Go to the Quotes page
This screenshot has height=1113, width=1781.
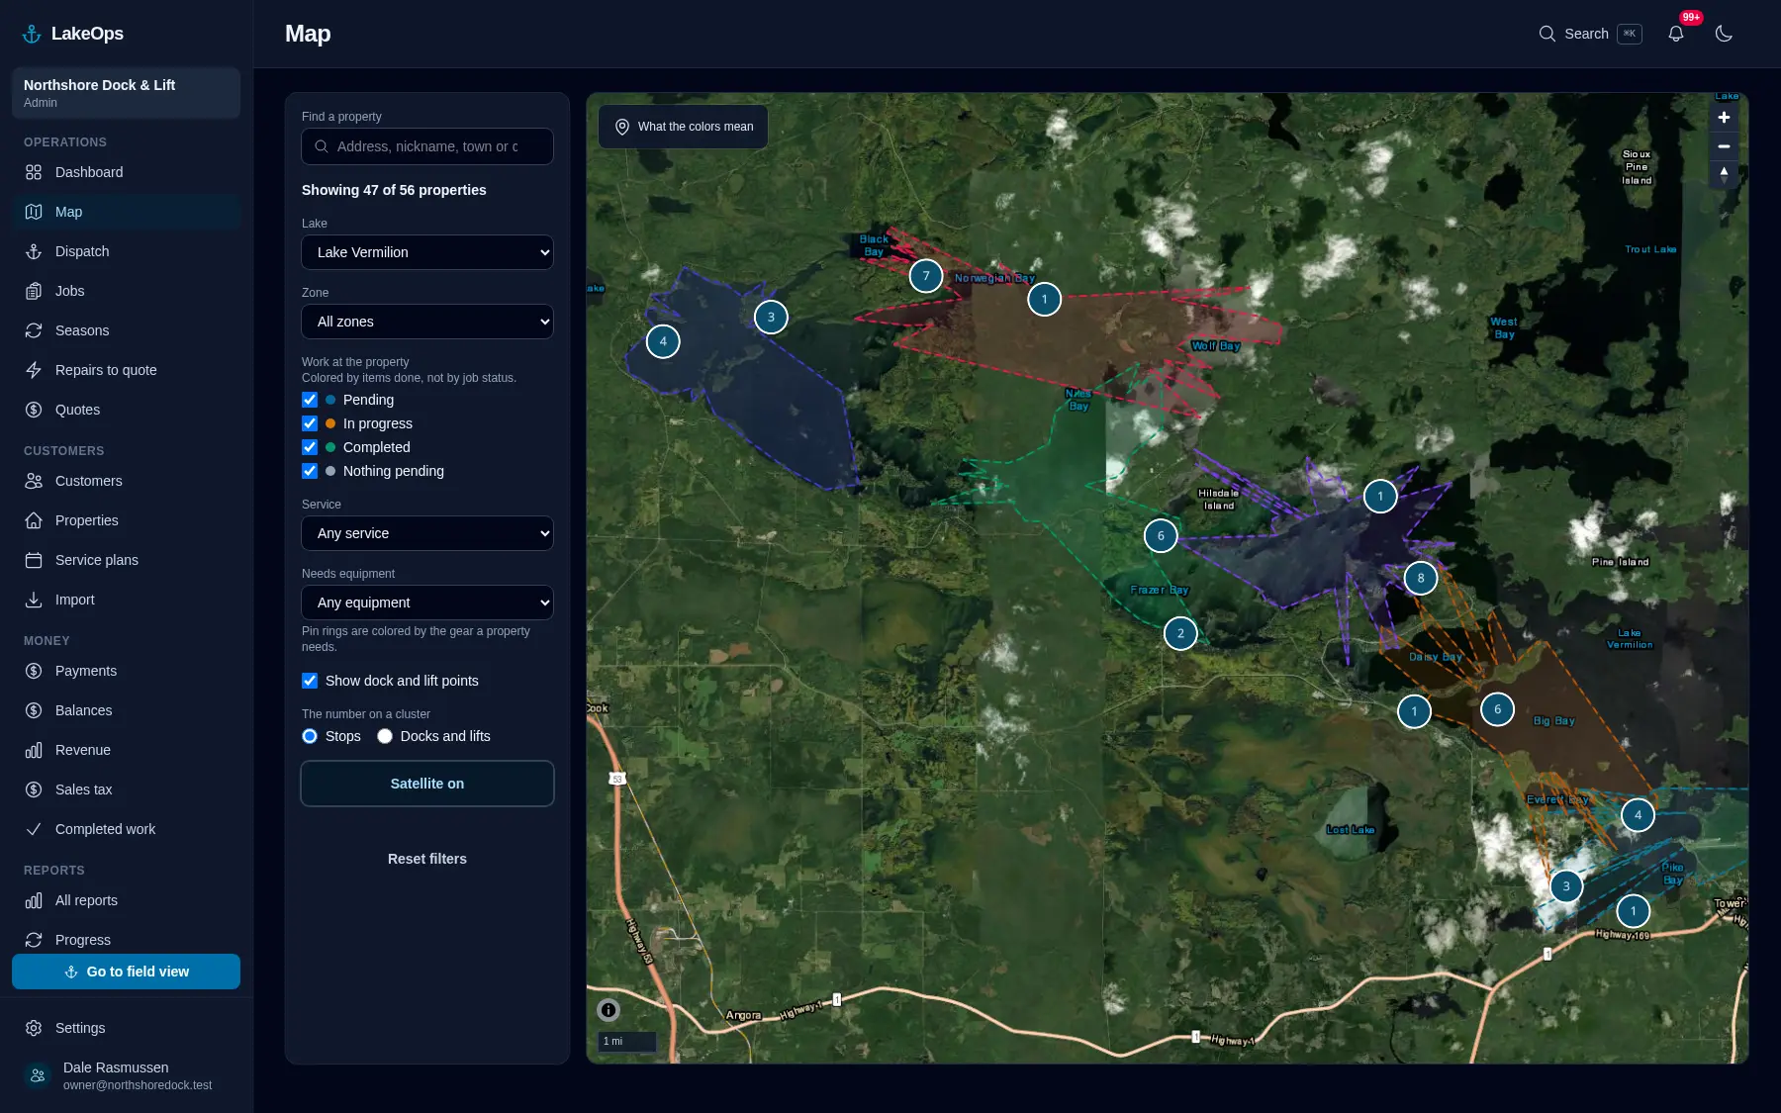(126, 410)
